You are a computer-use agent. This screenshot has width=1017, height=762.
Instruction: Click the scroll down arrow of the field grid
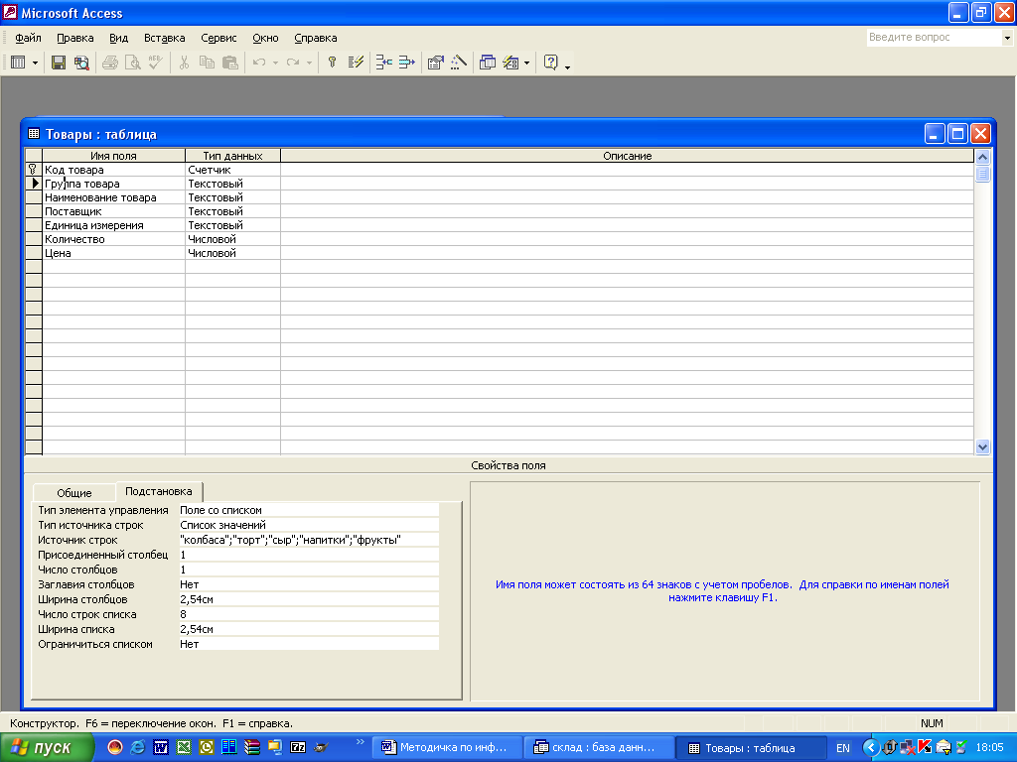click(982, 446)
